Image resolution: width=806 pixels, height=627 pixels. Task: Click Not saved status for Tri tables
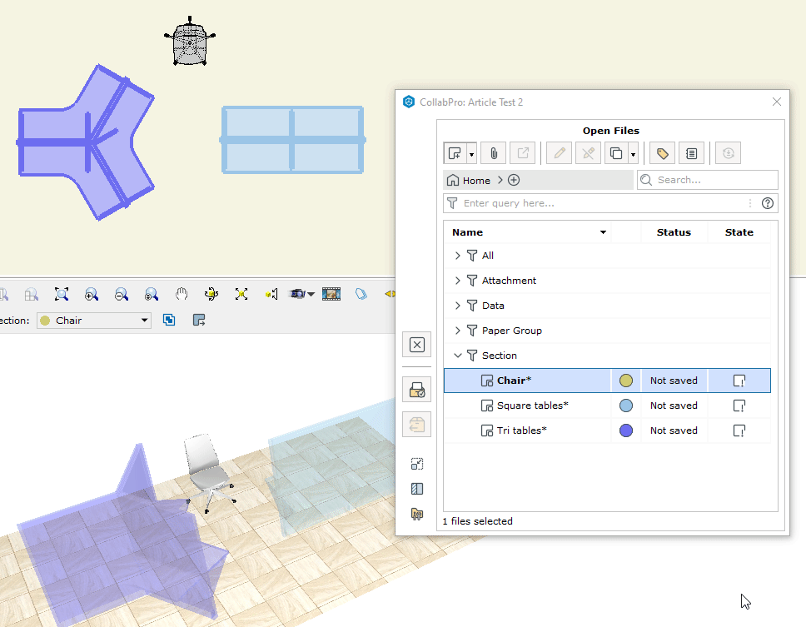point(674,430)
